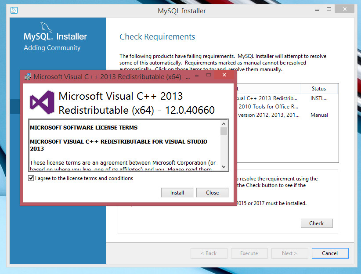Click the Check Requirements heading
Viewport: 361px width, 274px height.
click(157, 37)
